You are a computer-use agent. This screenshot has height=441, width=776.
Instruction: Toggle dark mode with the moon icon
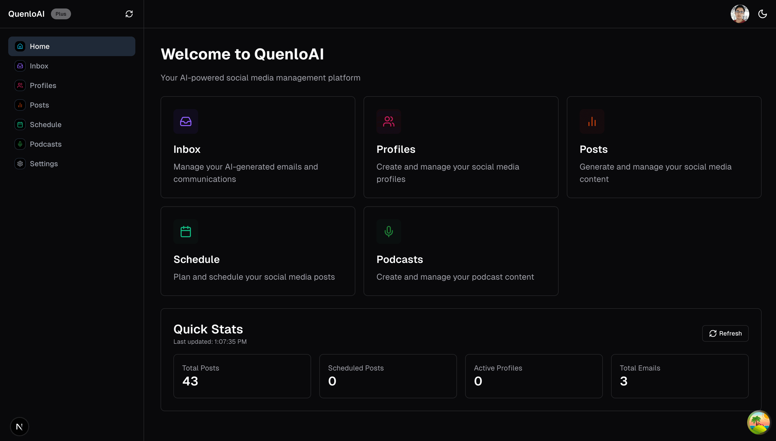tap(763, 14)
